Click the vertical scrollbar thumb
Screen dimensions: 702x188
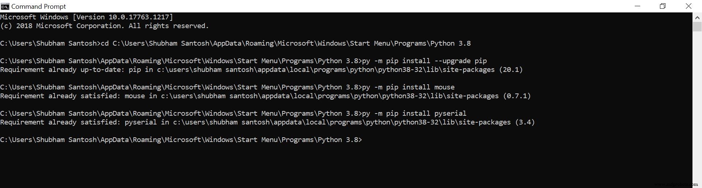pyautogui.click(x=697, y=27)
